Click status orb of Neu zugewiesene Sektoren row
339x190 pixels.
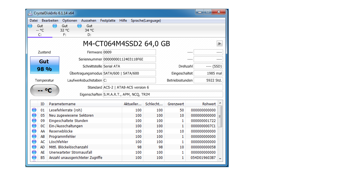(x=34, y=115)
